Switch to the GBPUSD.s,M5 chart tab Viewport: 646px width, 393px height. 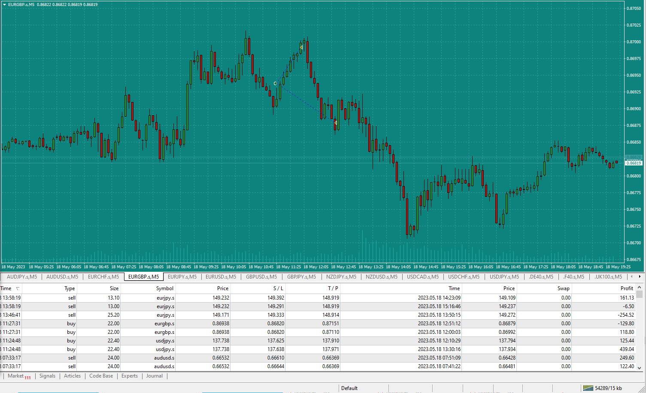261,277
